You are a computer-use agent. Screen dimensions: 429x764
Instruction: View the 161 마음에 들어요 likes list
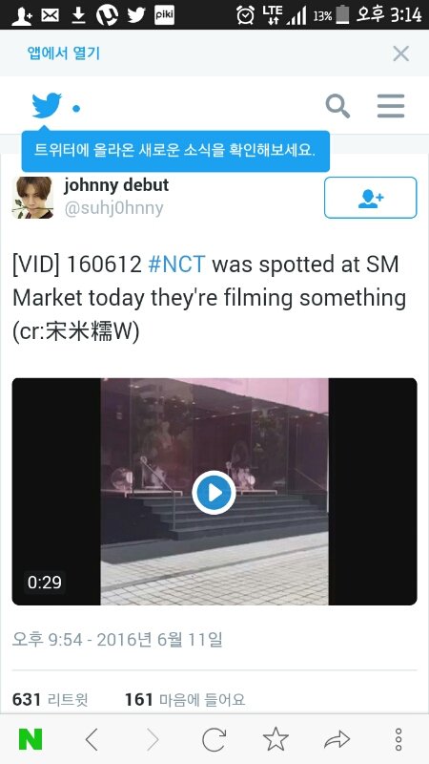pos(185,700)
